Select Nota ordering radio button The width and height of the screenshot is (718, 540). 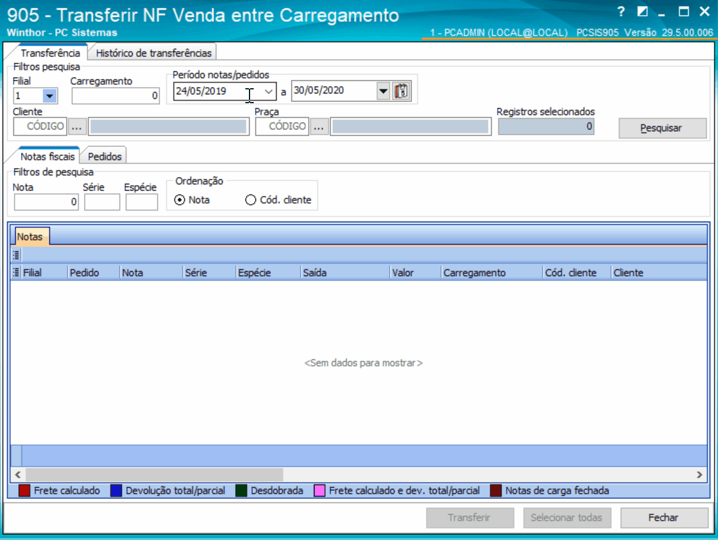179,200
